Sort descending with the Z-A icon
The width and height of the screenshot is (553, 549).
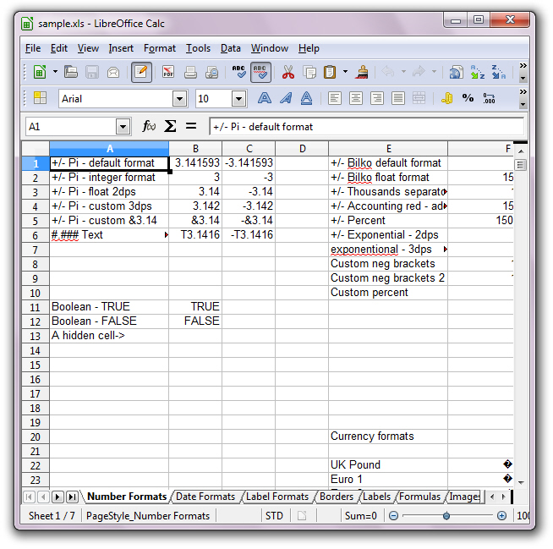[x=499, y=72]
